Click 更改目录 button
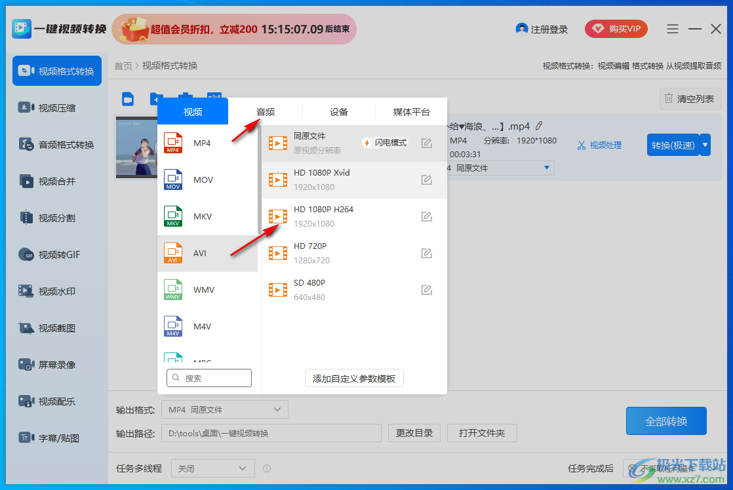Viewport: 733px width, 490px height. click(x=414, y=433)
